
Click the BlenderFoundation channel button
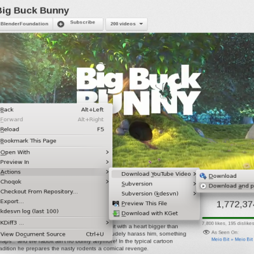[26, 24]
